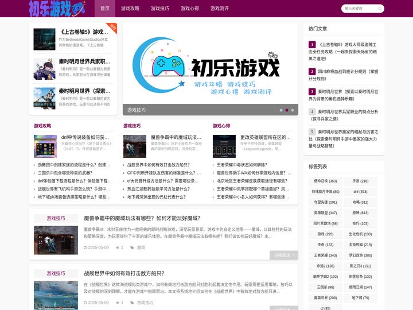Click 详细阅读 button for 魔兽争霸 post
The image size is (413, 310).
click(x=284, y=255)
